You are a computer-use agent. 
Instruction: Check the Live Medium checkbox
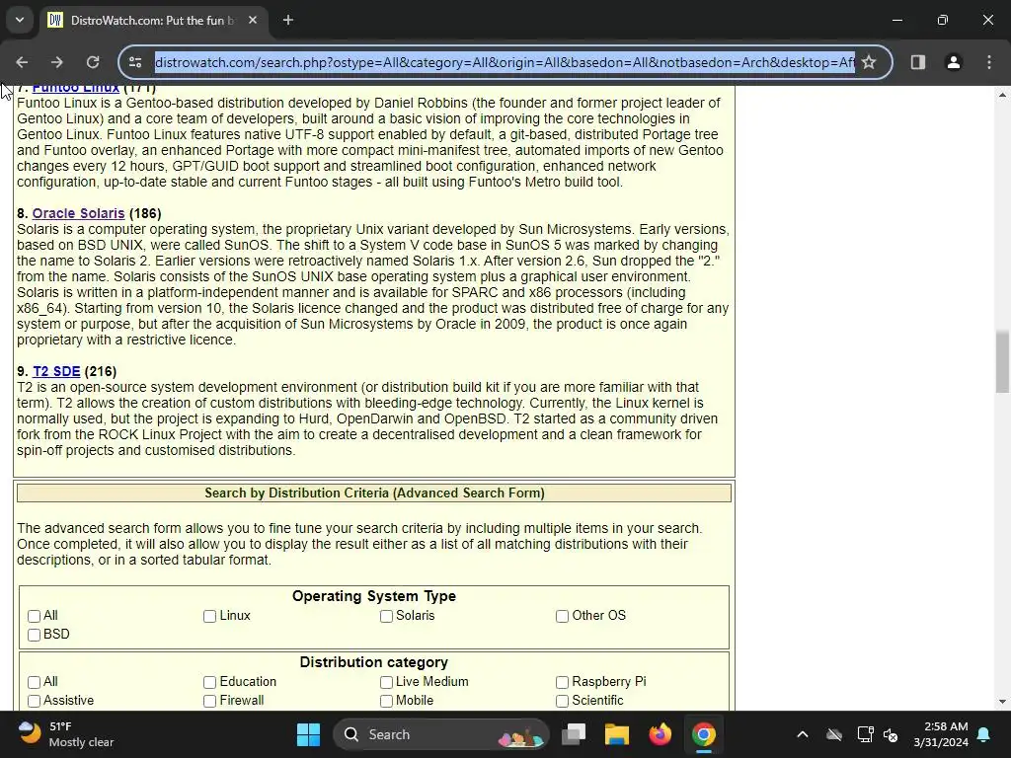[386, 682]
